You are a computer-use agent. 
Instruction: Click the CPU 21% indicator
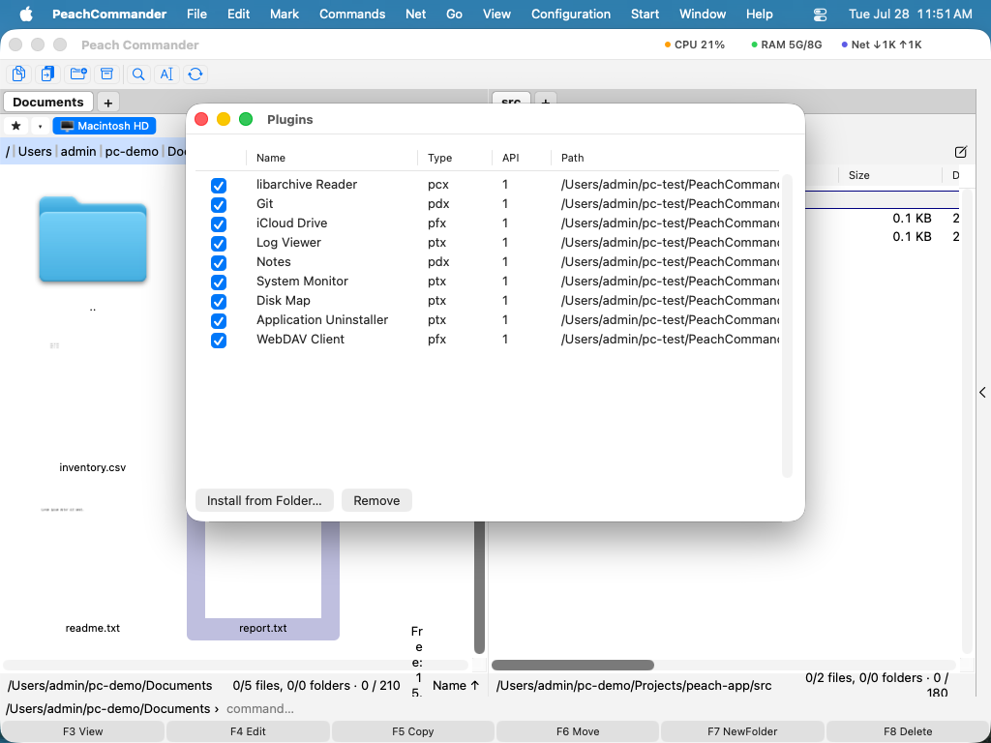(x=695, y=45)
